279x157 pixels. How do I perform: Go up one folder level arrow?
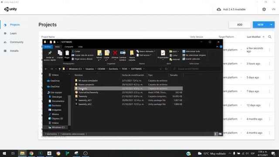tap(60, 69)
